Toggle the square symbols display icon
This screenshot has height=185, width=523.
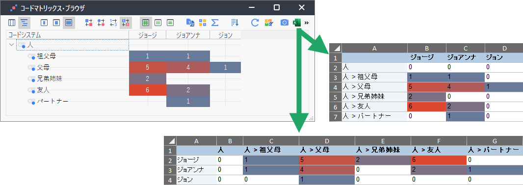coord(88,23)
